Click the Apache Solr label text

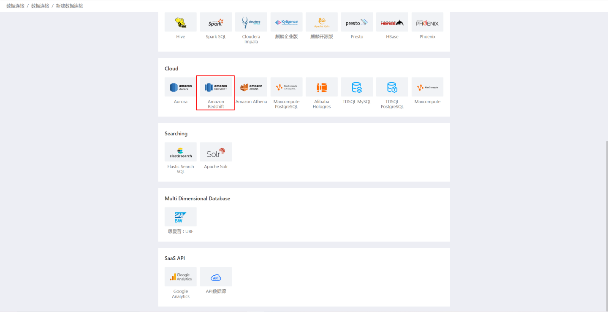point(216,167)
